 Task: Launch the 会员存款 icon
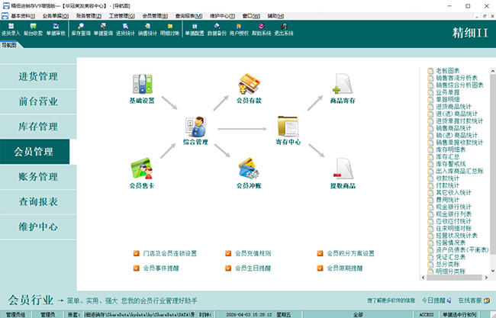[249, 85]
